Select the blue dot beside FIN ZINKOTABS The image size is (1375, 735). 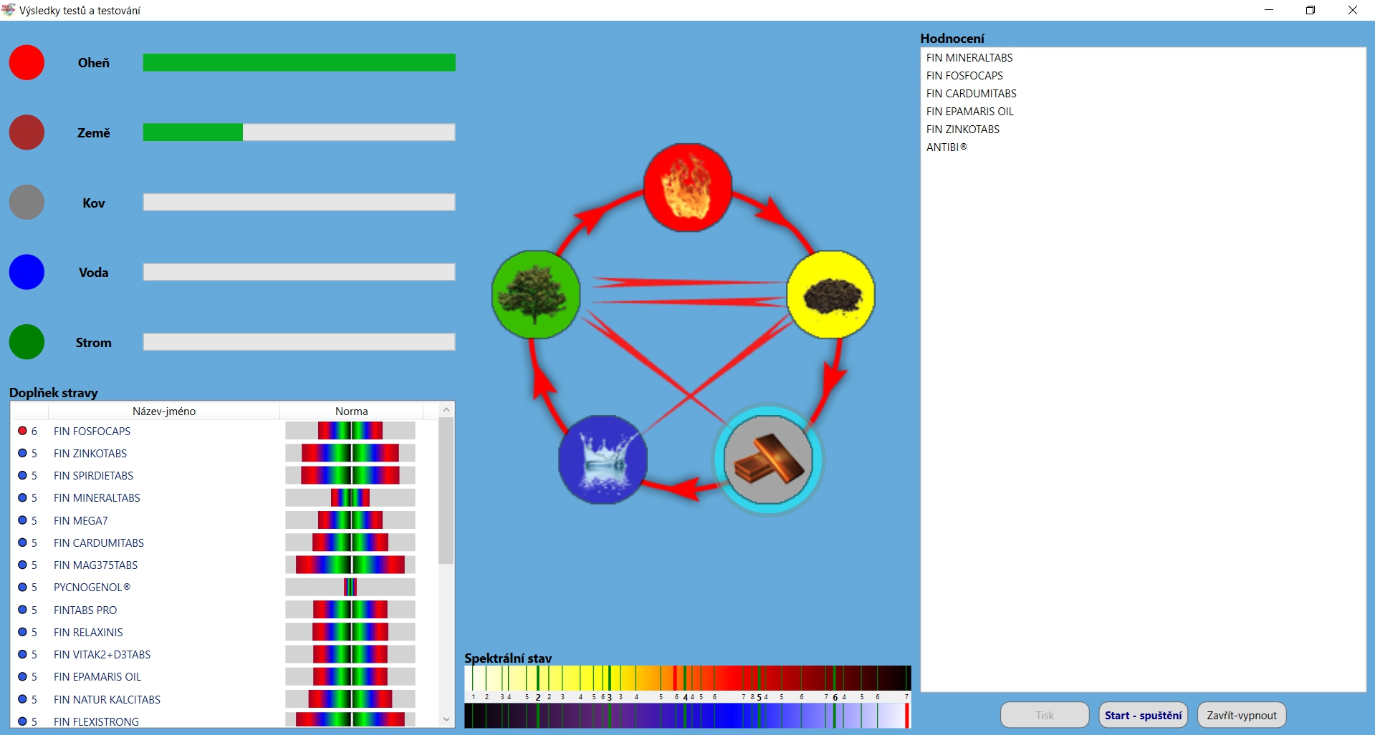[x=22, y=453]
